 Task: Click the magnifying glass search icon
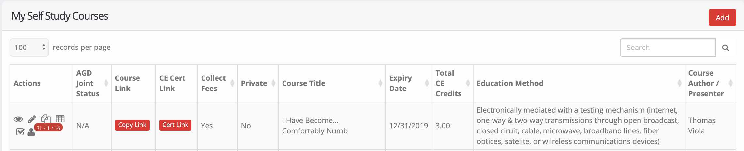[x=726, y=48]
